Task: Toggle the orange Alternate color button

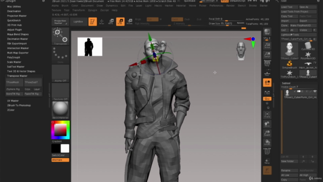Action: click(60, 160)
